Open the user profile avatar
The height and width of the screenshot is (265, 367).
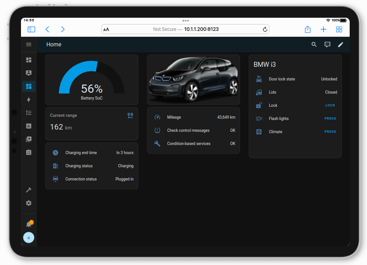click(29, 238)
